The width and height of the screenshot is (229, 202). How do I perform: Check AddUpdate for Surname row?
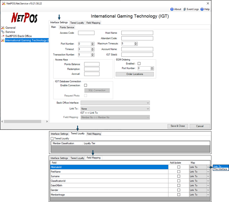[179, 176]
